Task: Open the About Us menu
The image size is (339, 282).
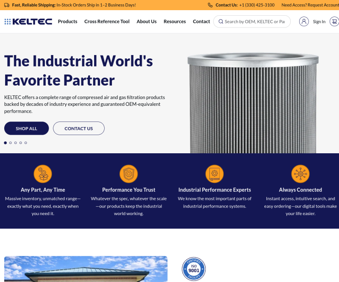Action: click(147, 22)
